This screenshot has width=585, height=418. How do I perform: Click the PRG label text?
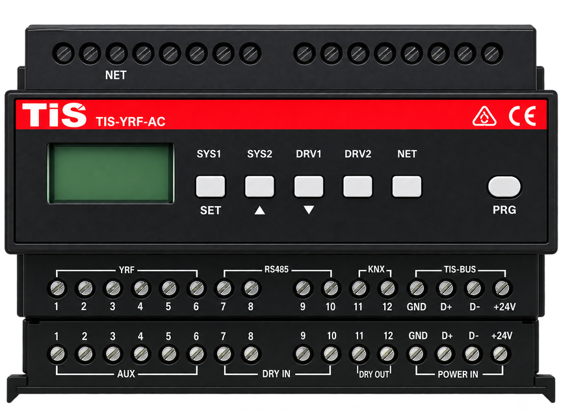coord(504,210)
